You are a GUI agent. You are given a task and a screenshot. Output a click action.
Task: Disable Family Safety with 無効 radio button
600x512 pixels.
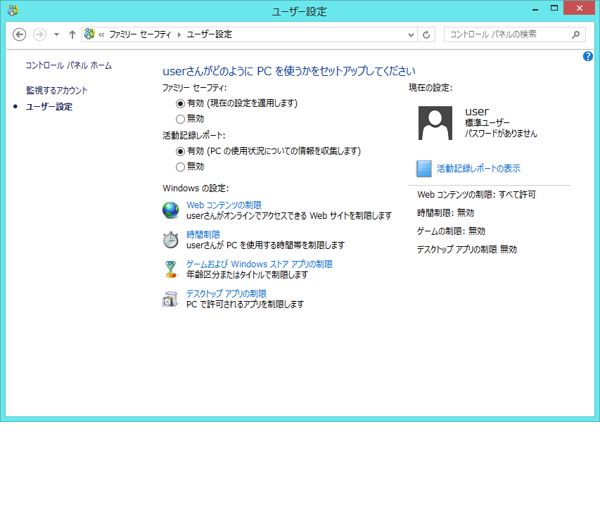point(181,119)
